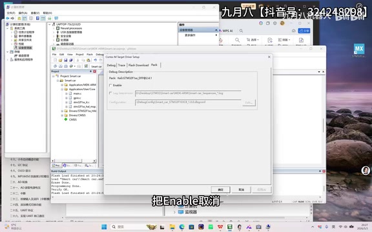372x232 pixels.
Task: Switch to the Flash Download tab
Action: [x=138, y=65]
